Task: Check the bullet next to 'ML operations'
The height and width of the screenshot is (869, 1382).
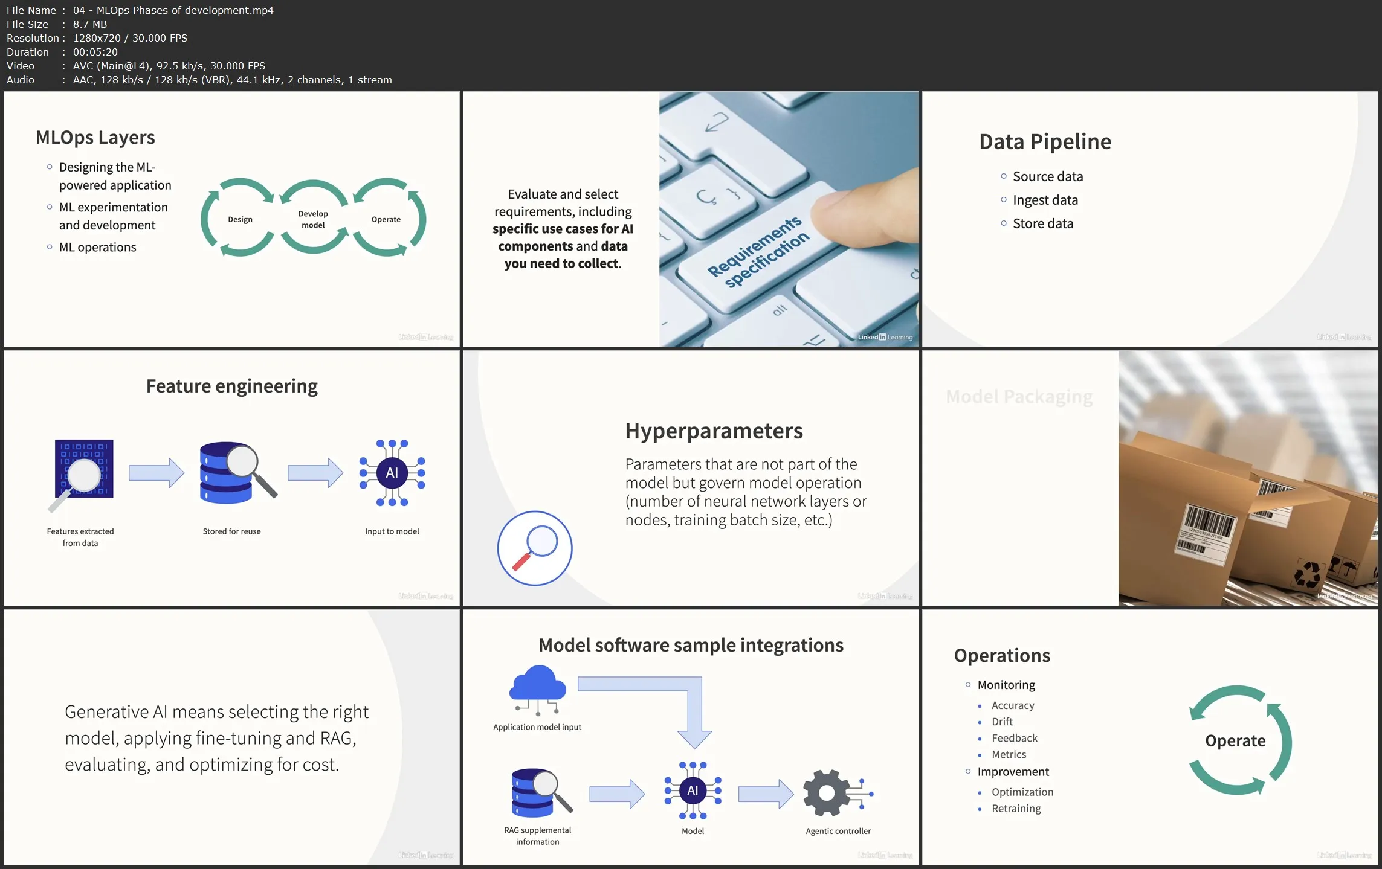Action: coord(50,246)
